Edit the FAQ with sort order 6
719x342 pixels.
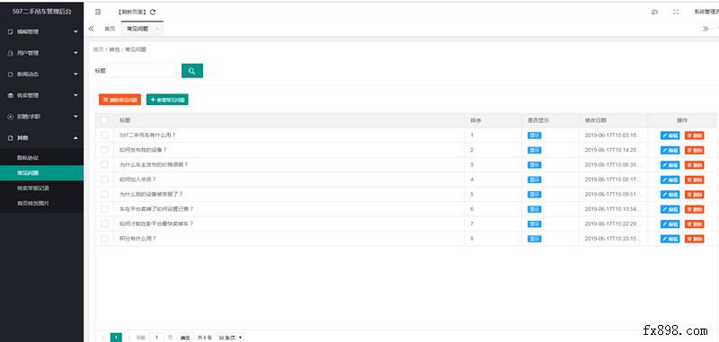point(670,209)
